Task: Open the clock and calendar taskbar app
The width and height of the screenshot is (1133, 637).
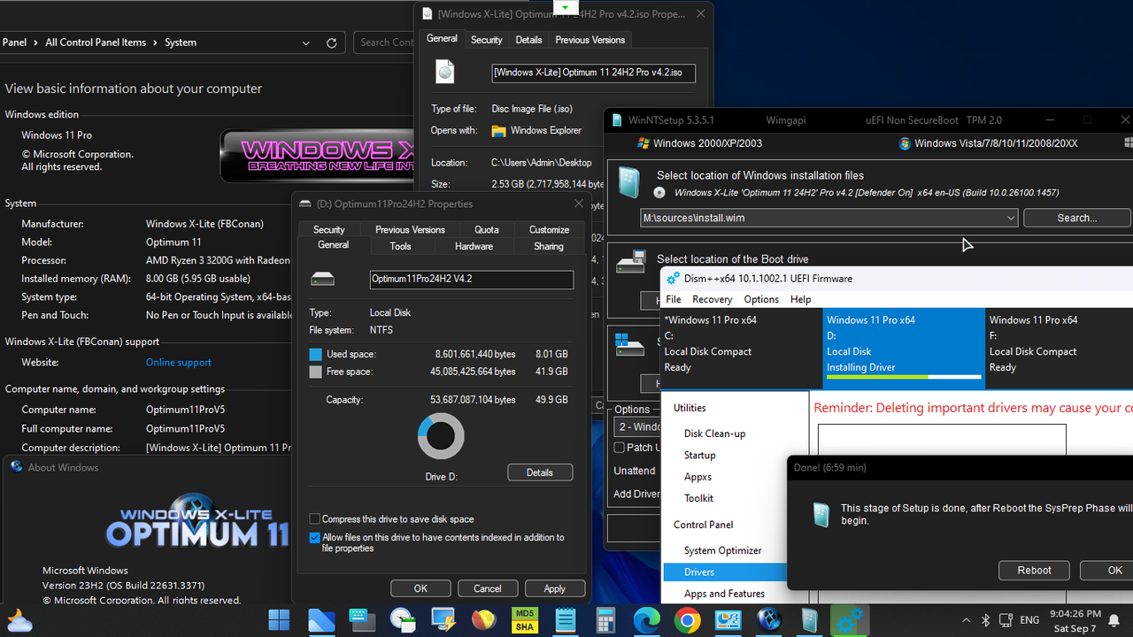Action: [403, 620]
